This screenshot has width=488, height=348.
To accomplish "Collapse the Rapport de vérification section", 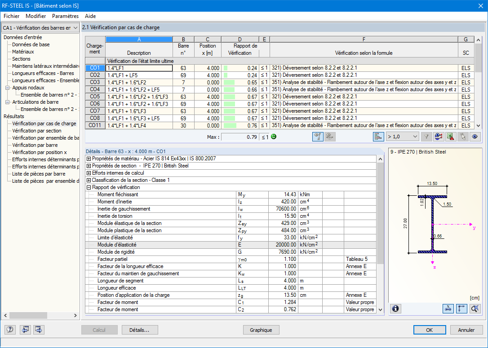I will coord(89,187).
